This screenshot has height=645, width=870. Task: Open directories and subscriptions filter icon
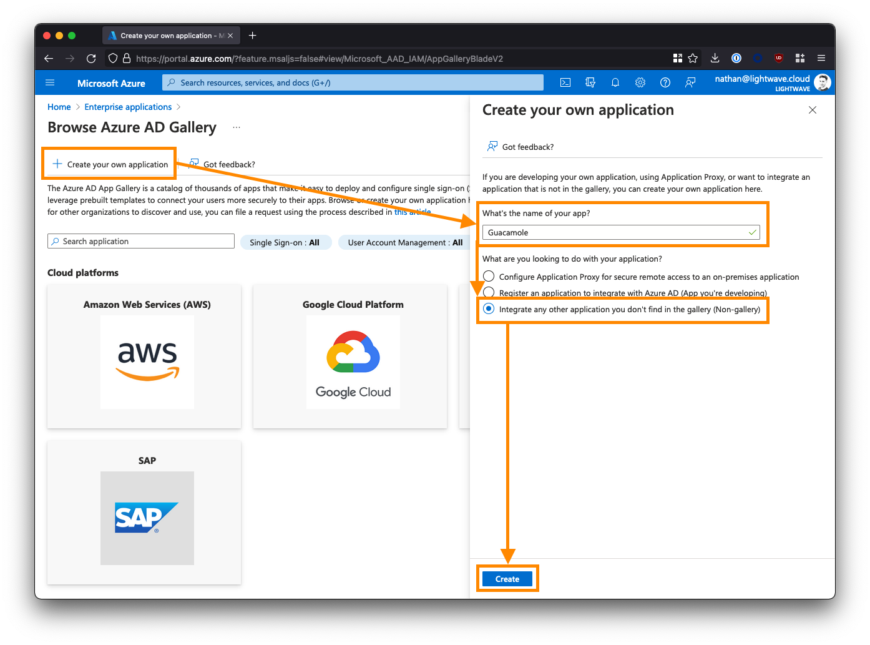tap(590, 82)
